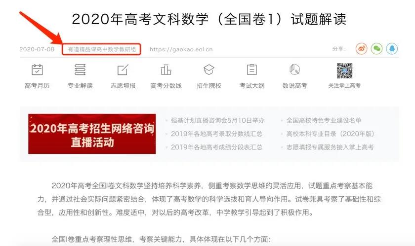This screenshot has width=415, height=246.
Task: Open 2019年各地高考录取分数线汇总 link
Action: 216,134
